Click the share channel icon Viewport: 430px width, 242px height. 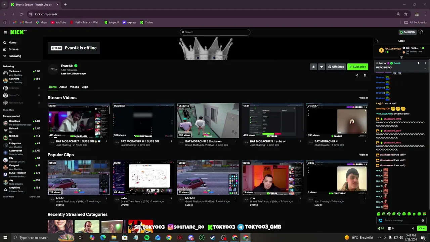[x=357, y=75]
